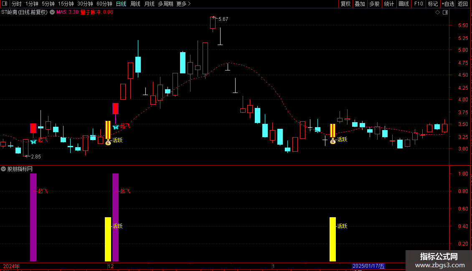
Task: Select the 30分钟 period
Action: pos(85,4)
